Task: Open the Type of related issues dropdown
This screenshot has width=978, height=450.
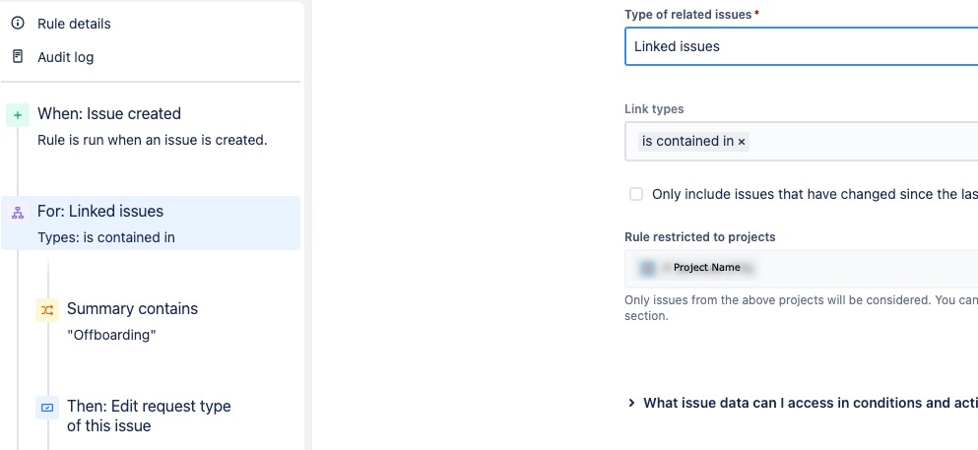Action: (800, 46)
